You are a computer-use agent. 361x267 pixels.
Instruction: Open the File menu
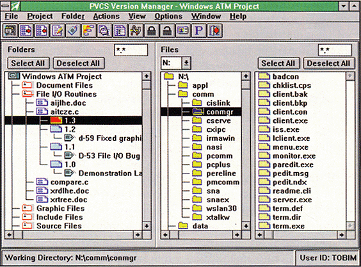click(x=12, y=16)
